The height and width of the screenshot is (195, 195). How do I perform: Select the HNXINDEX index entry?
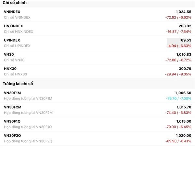coord(97,29)
